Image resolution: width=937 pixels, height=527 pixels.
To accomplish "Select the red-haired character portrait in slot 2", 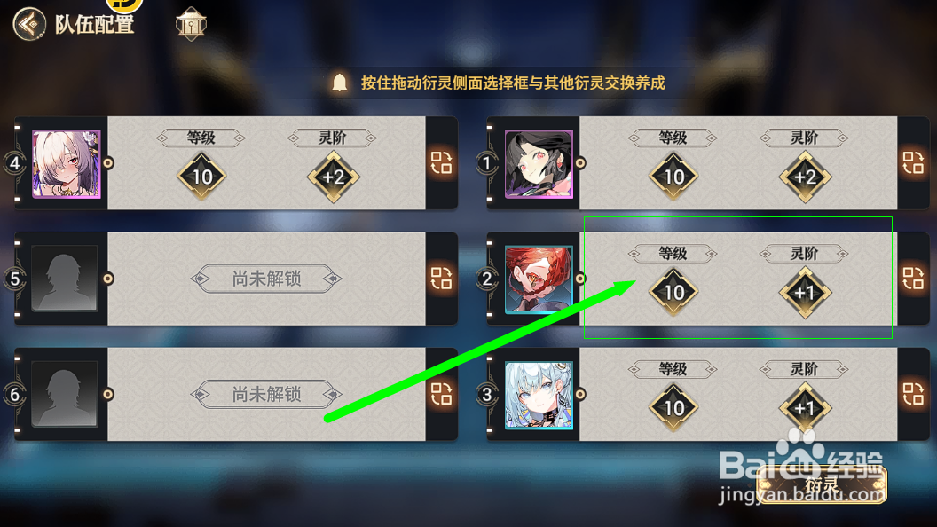I will point(539,279).
